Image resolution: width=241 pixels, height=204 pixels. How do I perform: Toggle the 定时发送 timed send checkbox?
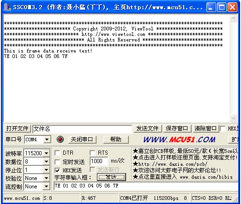[57, 162]
